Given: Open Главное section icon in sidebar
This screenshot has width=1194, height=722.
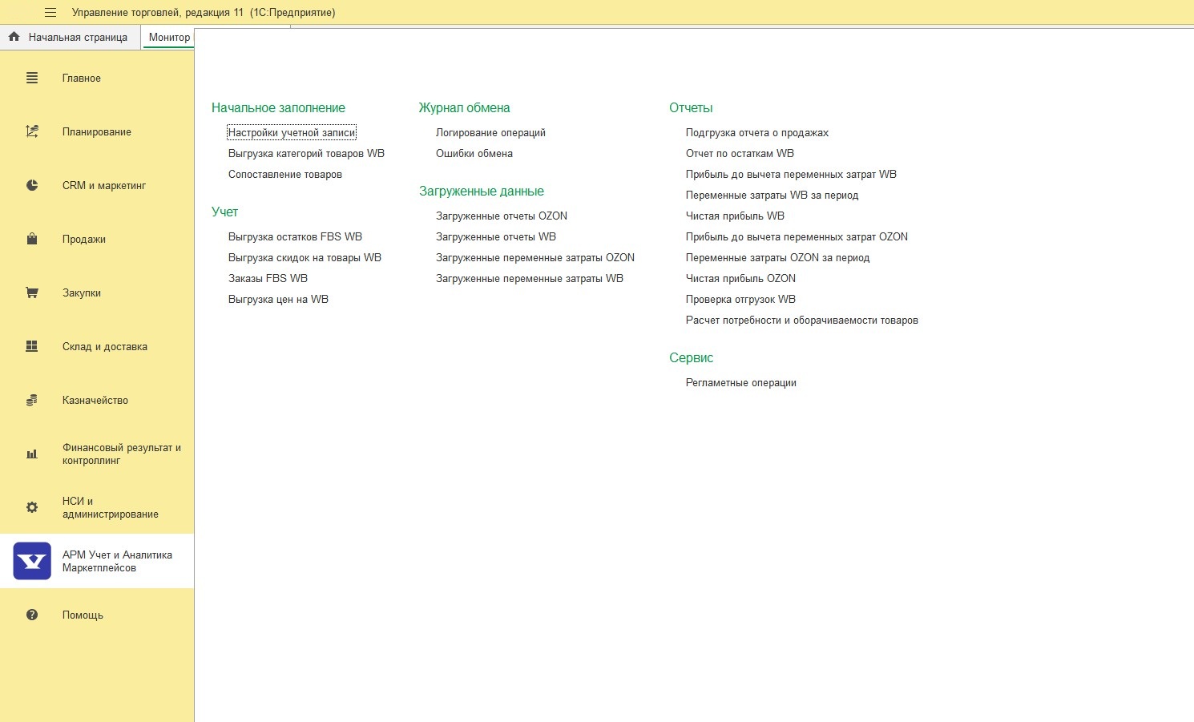Looking at the screenshot, I should coord(32,78).
